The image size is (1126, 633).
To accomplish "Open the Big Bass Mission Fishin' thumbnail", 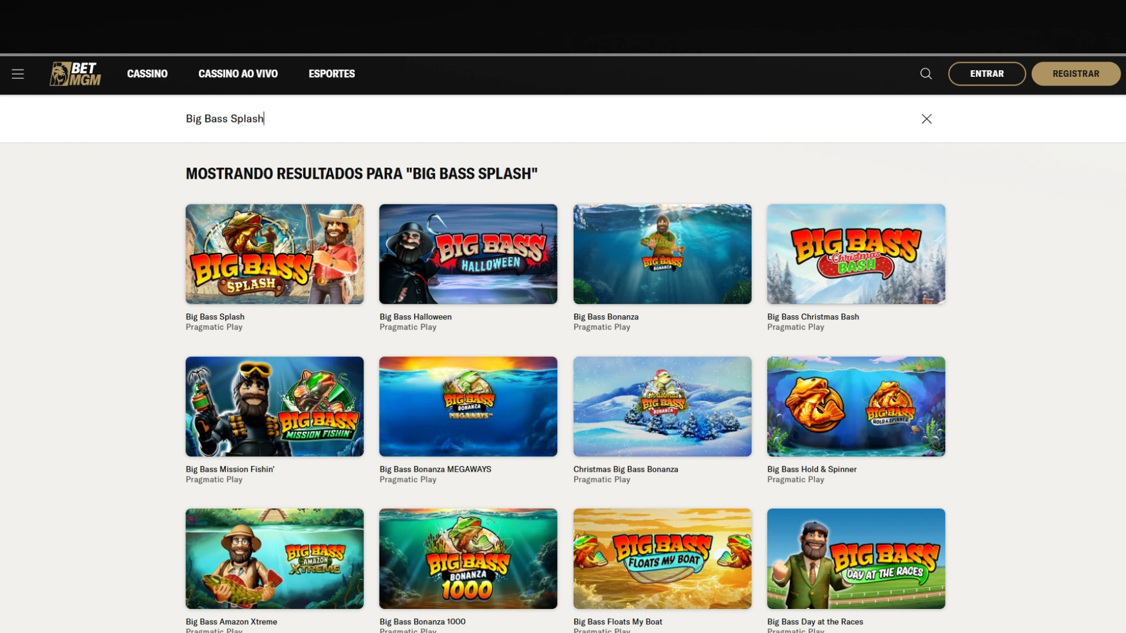I will pos(274,406).
